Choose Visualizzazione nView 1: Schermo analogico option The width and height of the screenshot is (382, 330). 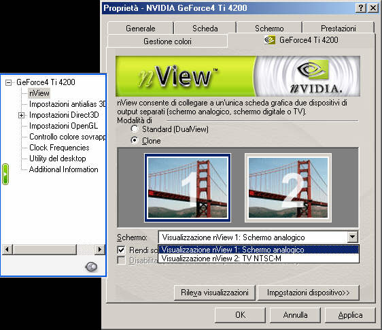coord(258,250)
